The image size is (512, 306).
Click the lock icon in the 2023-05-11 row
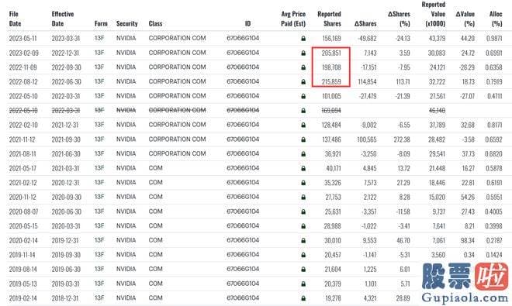point(303,39)
